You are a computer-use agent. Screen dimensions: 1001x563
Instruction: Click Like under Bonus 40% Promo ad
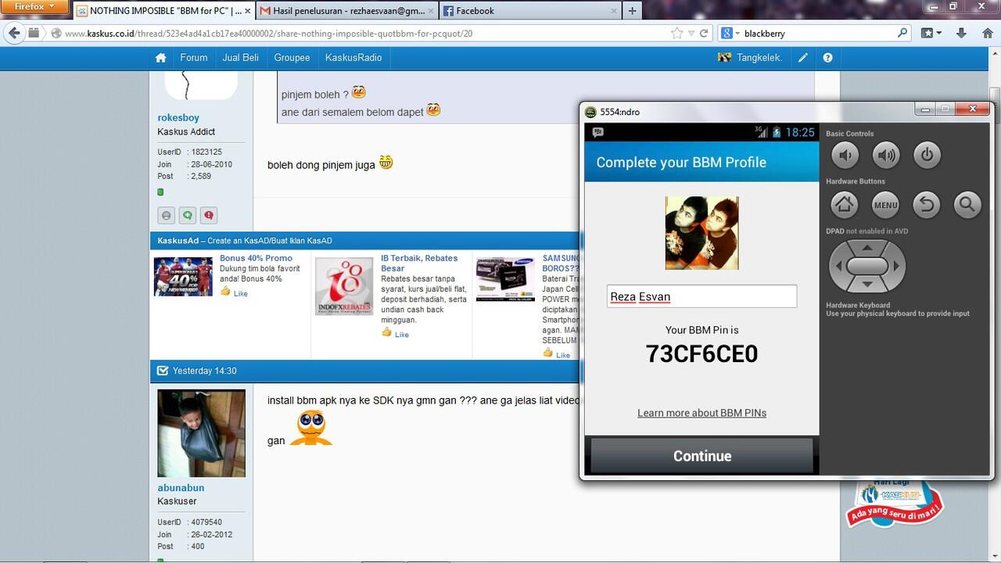click(240, 294)
